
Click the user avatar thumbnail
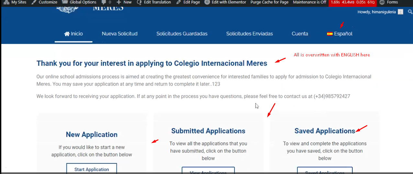(x=400, y=12)
